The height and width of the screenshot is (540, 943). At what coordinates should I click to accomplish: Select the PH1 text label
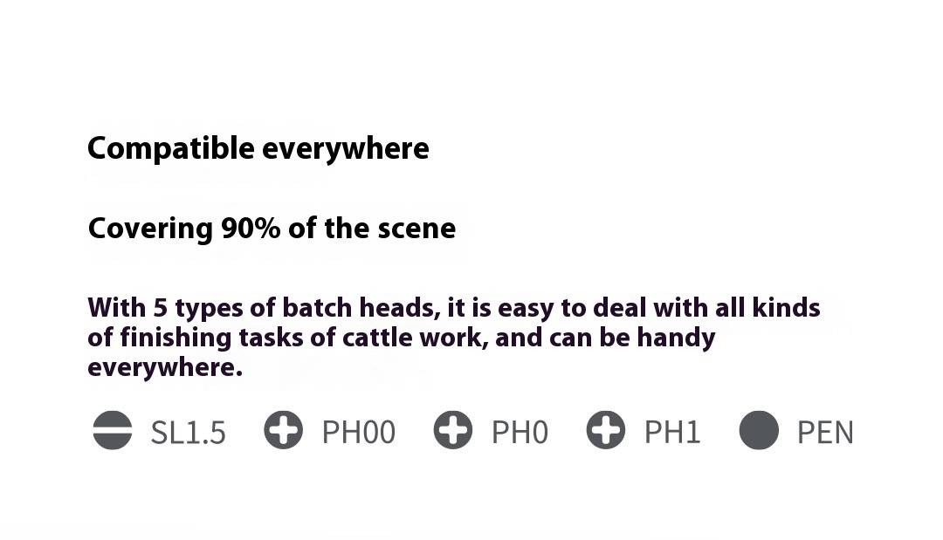[672, 432]
